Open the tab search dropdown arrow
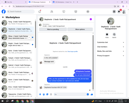The width and height of the screenshot is (129, 103). click(2, 2)
